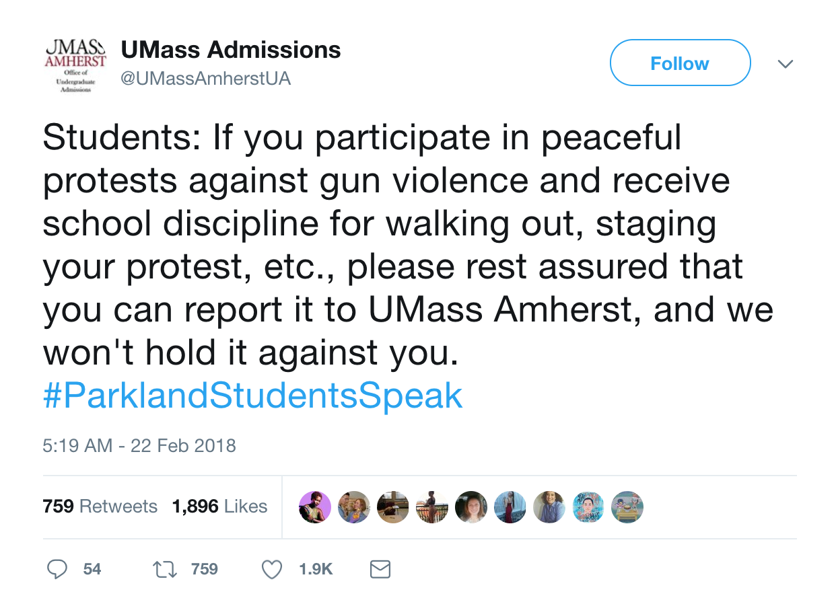The image size is (836, 600).
Task: View the 1,896 Likes list
Action: [220, 507]
